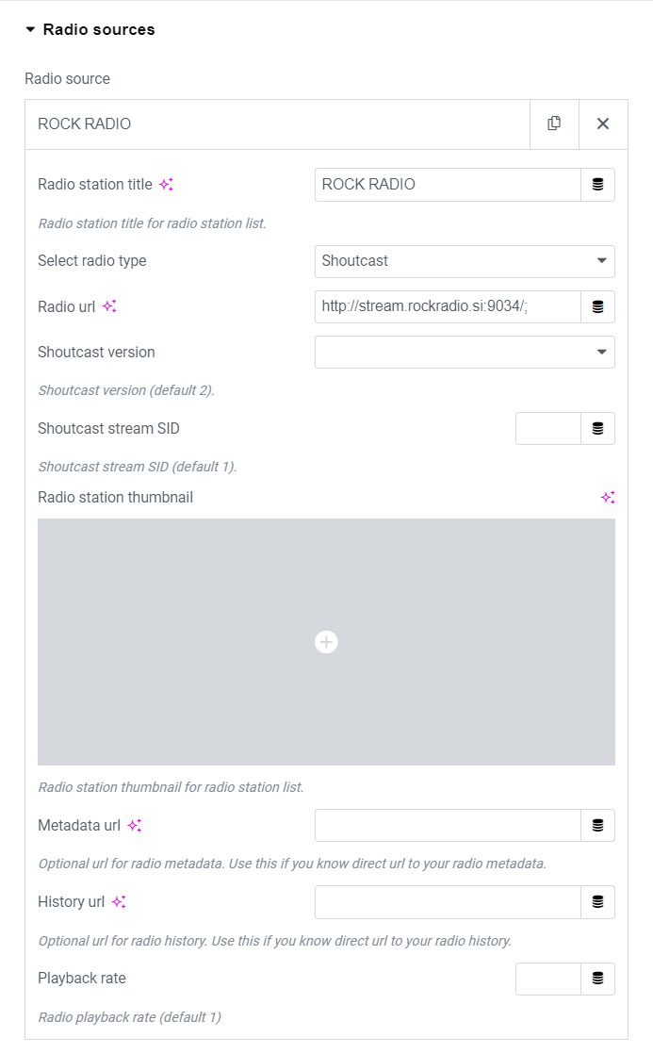This screenshot has width=653, height=1054.
Task: Click the Radio url text field
Action: pos(448,306)
